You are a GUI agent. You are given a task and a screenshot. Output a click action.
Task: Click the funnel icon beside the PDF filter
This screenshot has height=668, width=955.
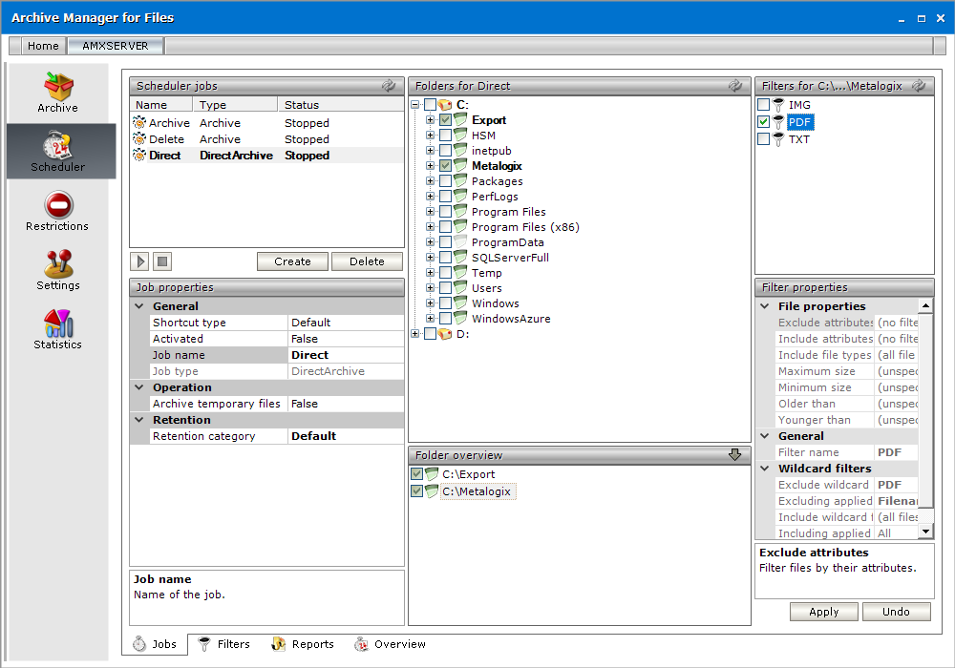click(777, 122)
